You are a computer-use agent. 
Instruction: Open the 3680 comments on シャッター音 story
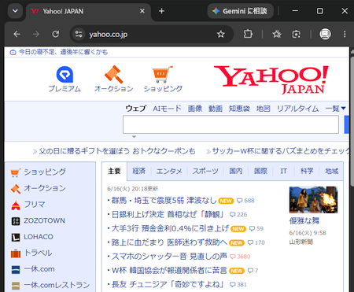point(240,257)
